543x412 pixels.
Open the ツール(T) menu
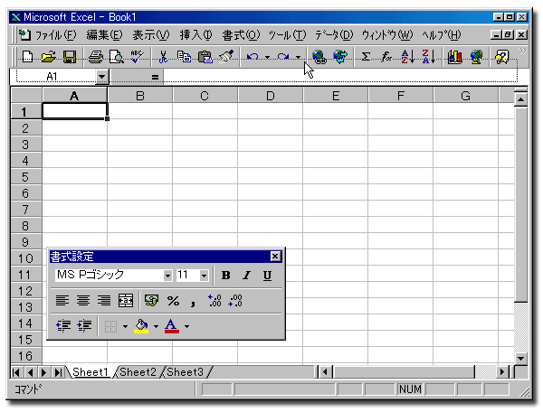point(287,35)
